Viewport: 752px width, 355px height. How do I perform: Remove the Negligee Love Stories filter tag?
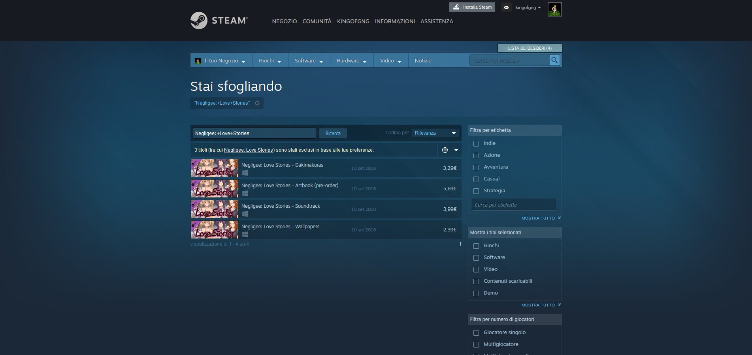[x=257, y=103]
